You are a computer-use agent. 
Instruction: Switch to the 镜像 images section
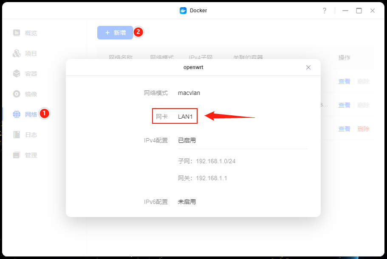[25, 94]
